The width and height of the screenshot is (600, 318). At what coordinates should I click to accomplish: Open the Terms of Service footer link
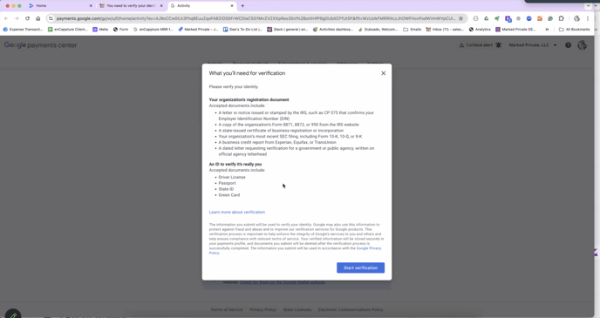pyautogui.click(x=227, y=309)
